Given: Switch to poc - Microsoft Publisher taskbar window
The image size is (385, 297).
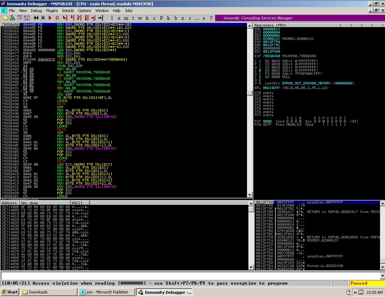Looking at the screenshot, I should 107,292.
